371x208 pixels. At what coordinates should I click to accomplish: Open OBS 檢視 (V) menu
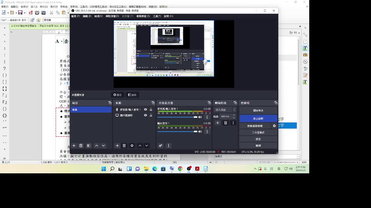[99, 16]
